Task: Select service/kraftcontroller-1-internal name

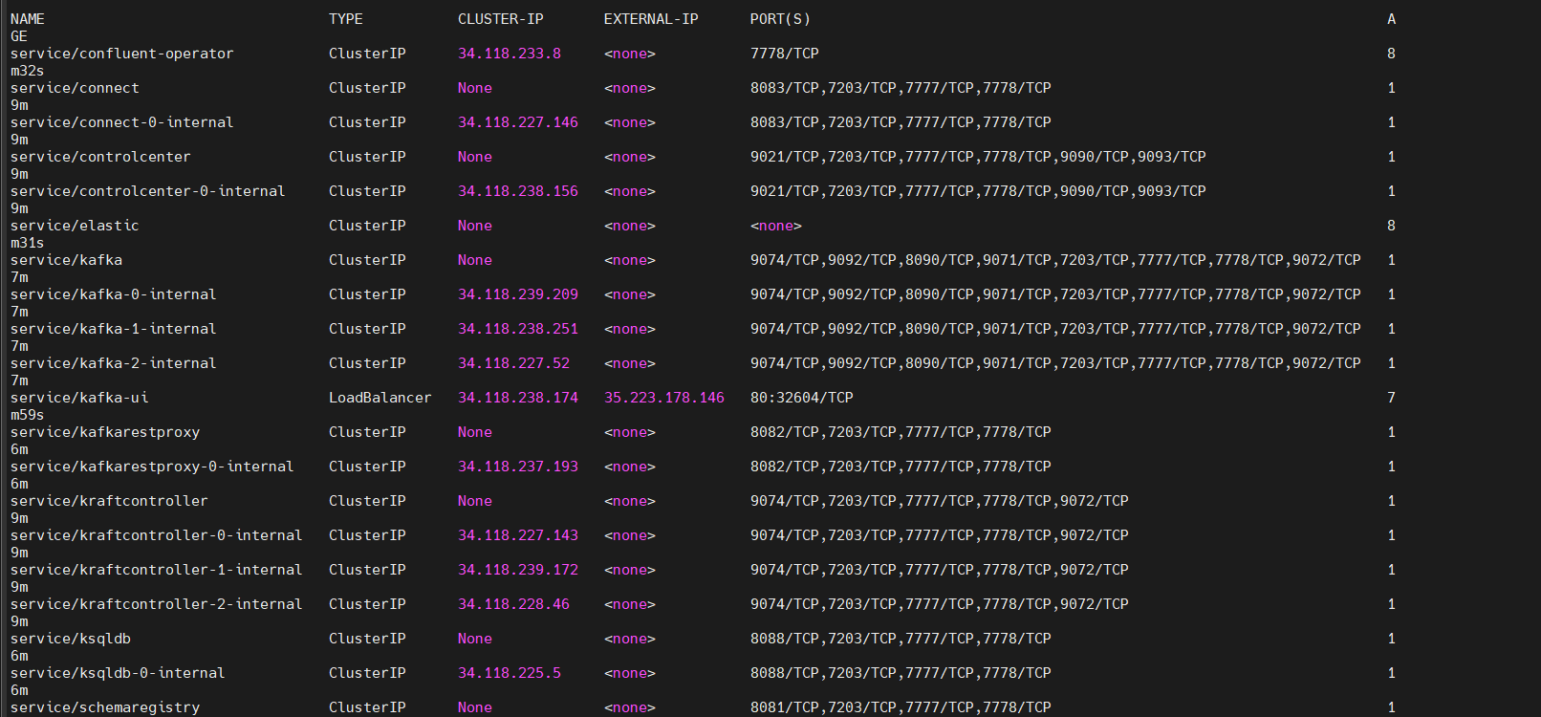Action: click(157, 570)
